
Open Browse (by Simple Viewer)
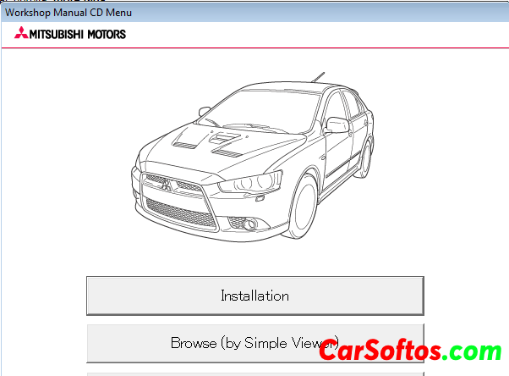point(254,343)
